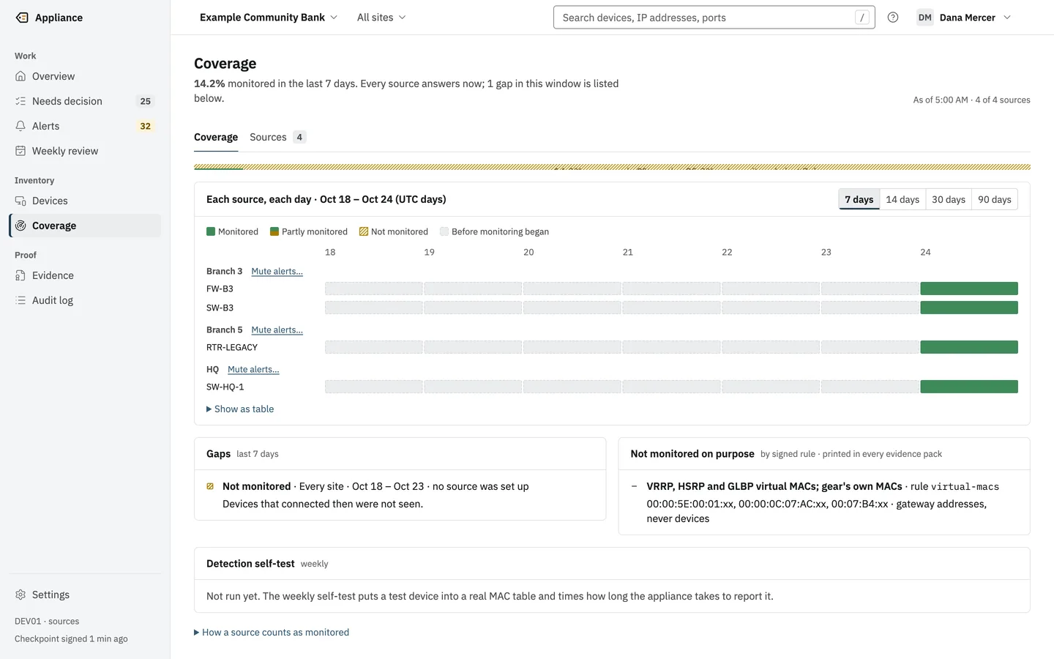The image size is (1054, 659).
Task: Click the Audit log list icon
Action: (x=20, y=300)
